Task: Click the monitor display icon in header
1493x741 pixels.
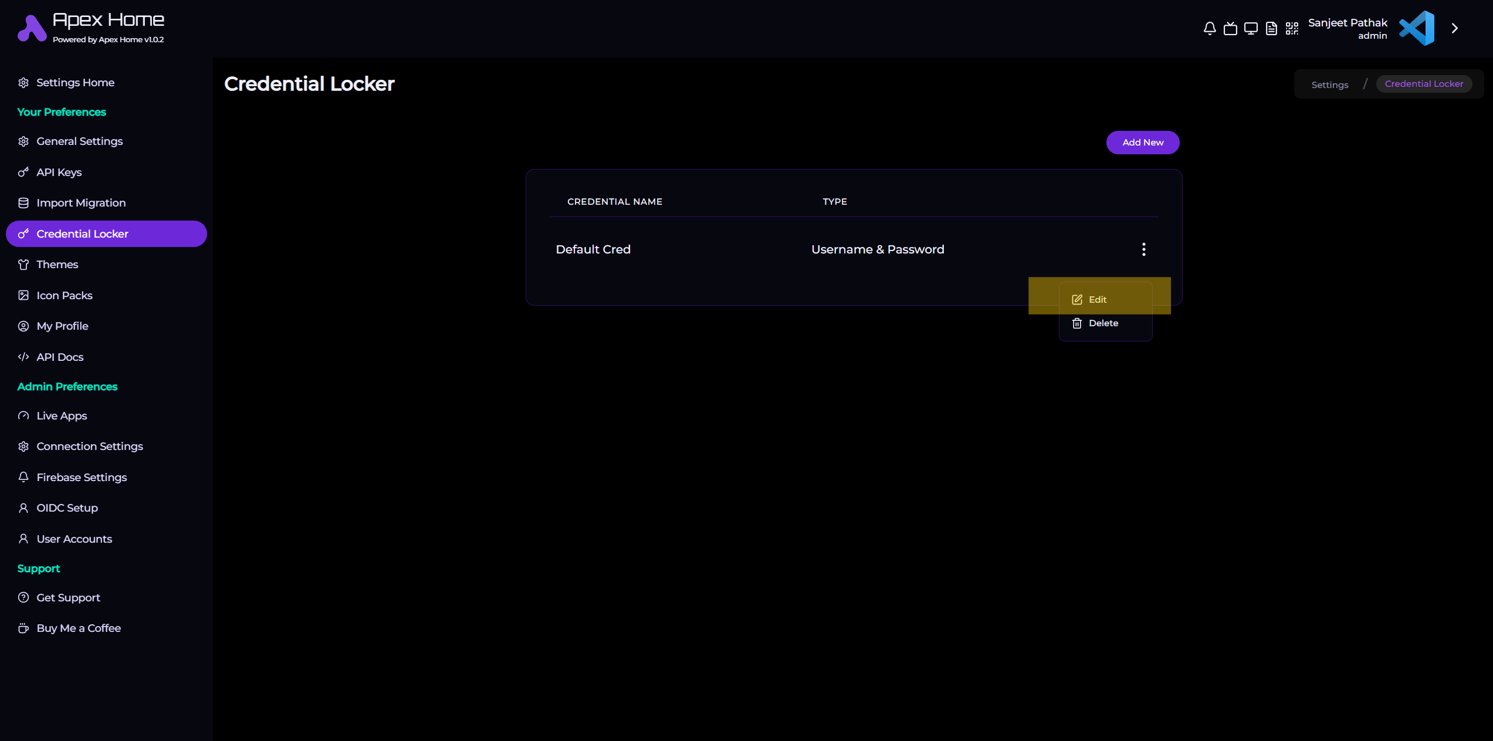Action: point(1251,28)
